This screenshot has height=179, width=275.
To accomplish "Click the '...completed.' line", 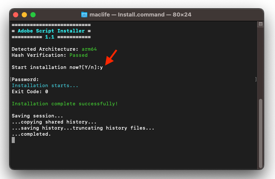I will [x=31, y=134].
